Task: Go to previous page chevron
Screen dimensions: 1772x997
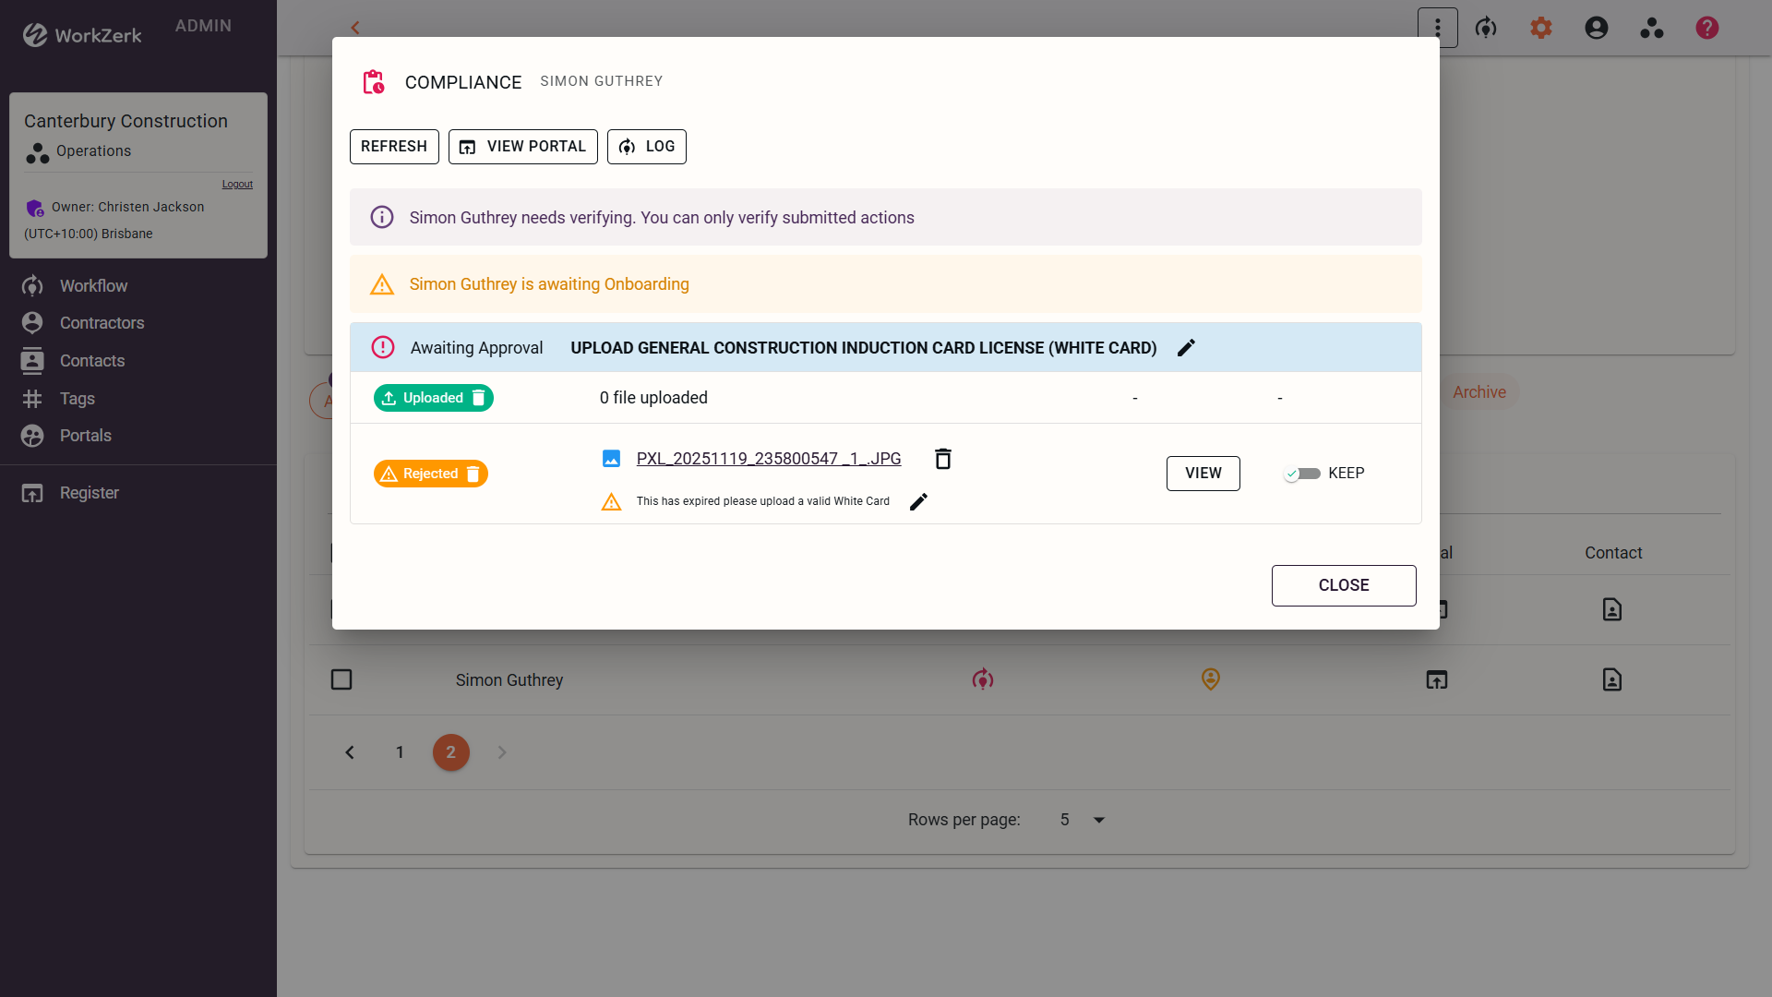Action: coord(350,752)
